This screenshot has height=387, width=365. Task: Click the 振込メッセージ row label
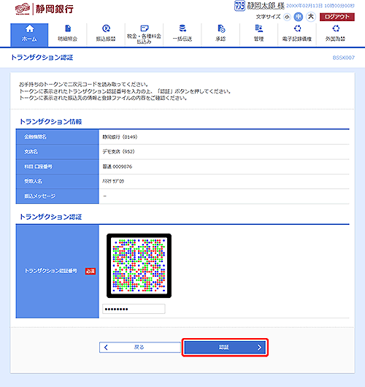click(39, 196)
